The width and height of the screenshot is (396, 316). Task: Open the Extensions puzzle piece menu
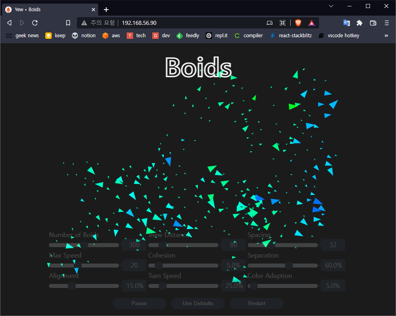pos(360,23)
